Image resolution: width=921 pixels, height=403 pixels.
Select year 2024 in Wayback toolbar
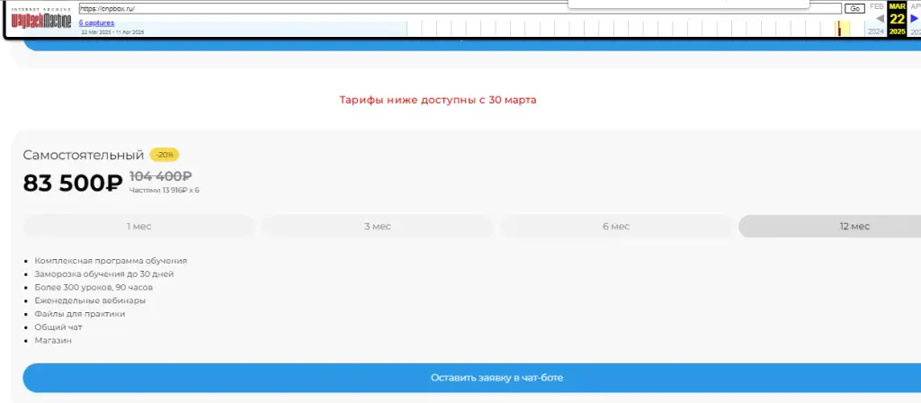click(x=876, y=31)
